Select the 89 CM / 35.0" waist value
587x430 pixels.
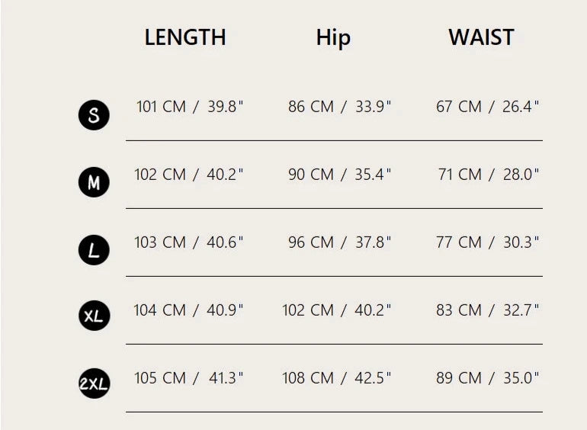click(487, 378)
